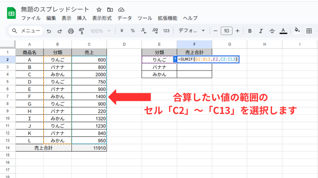Increase font size with plus button
This screenshot has width=318, height=178.
[237, 31]
